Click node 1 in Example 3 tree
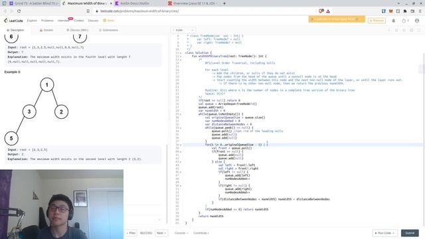Viewport: 425px width, 239px height. (47, 85)
